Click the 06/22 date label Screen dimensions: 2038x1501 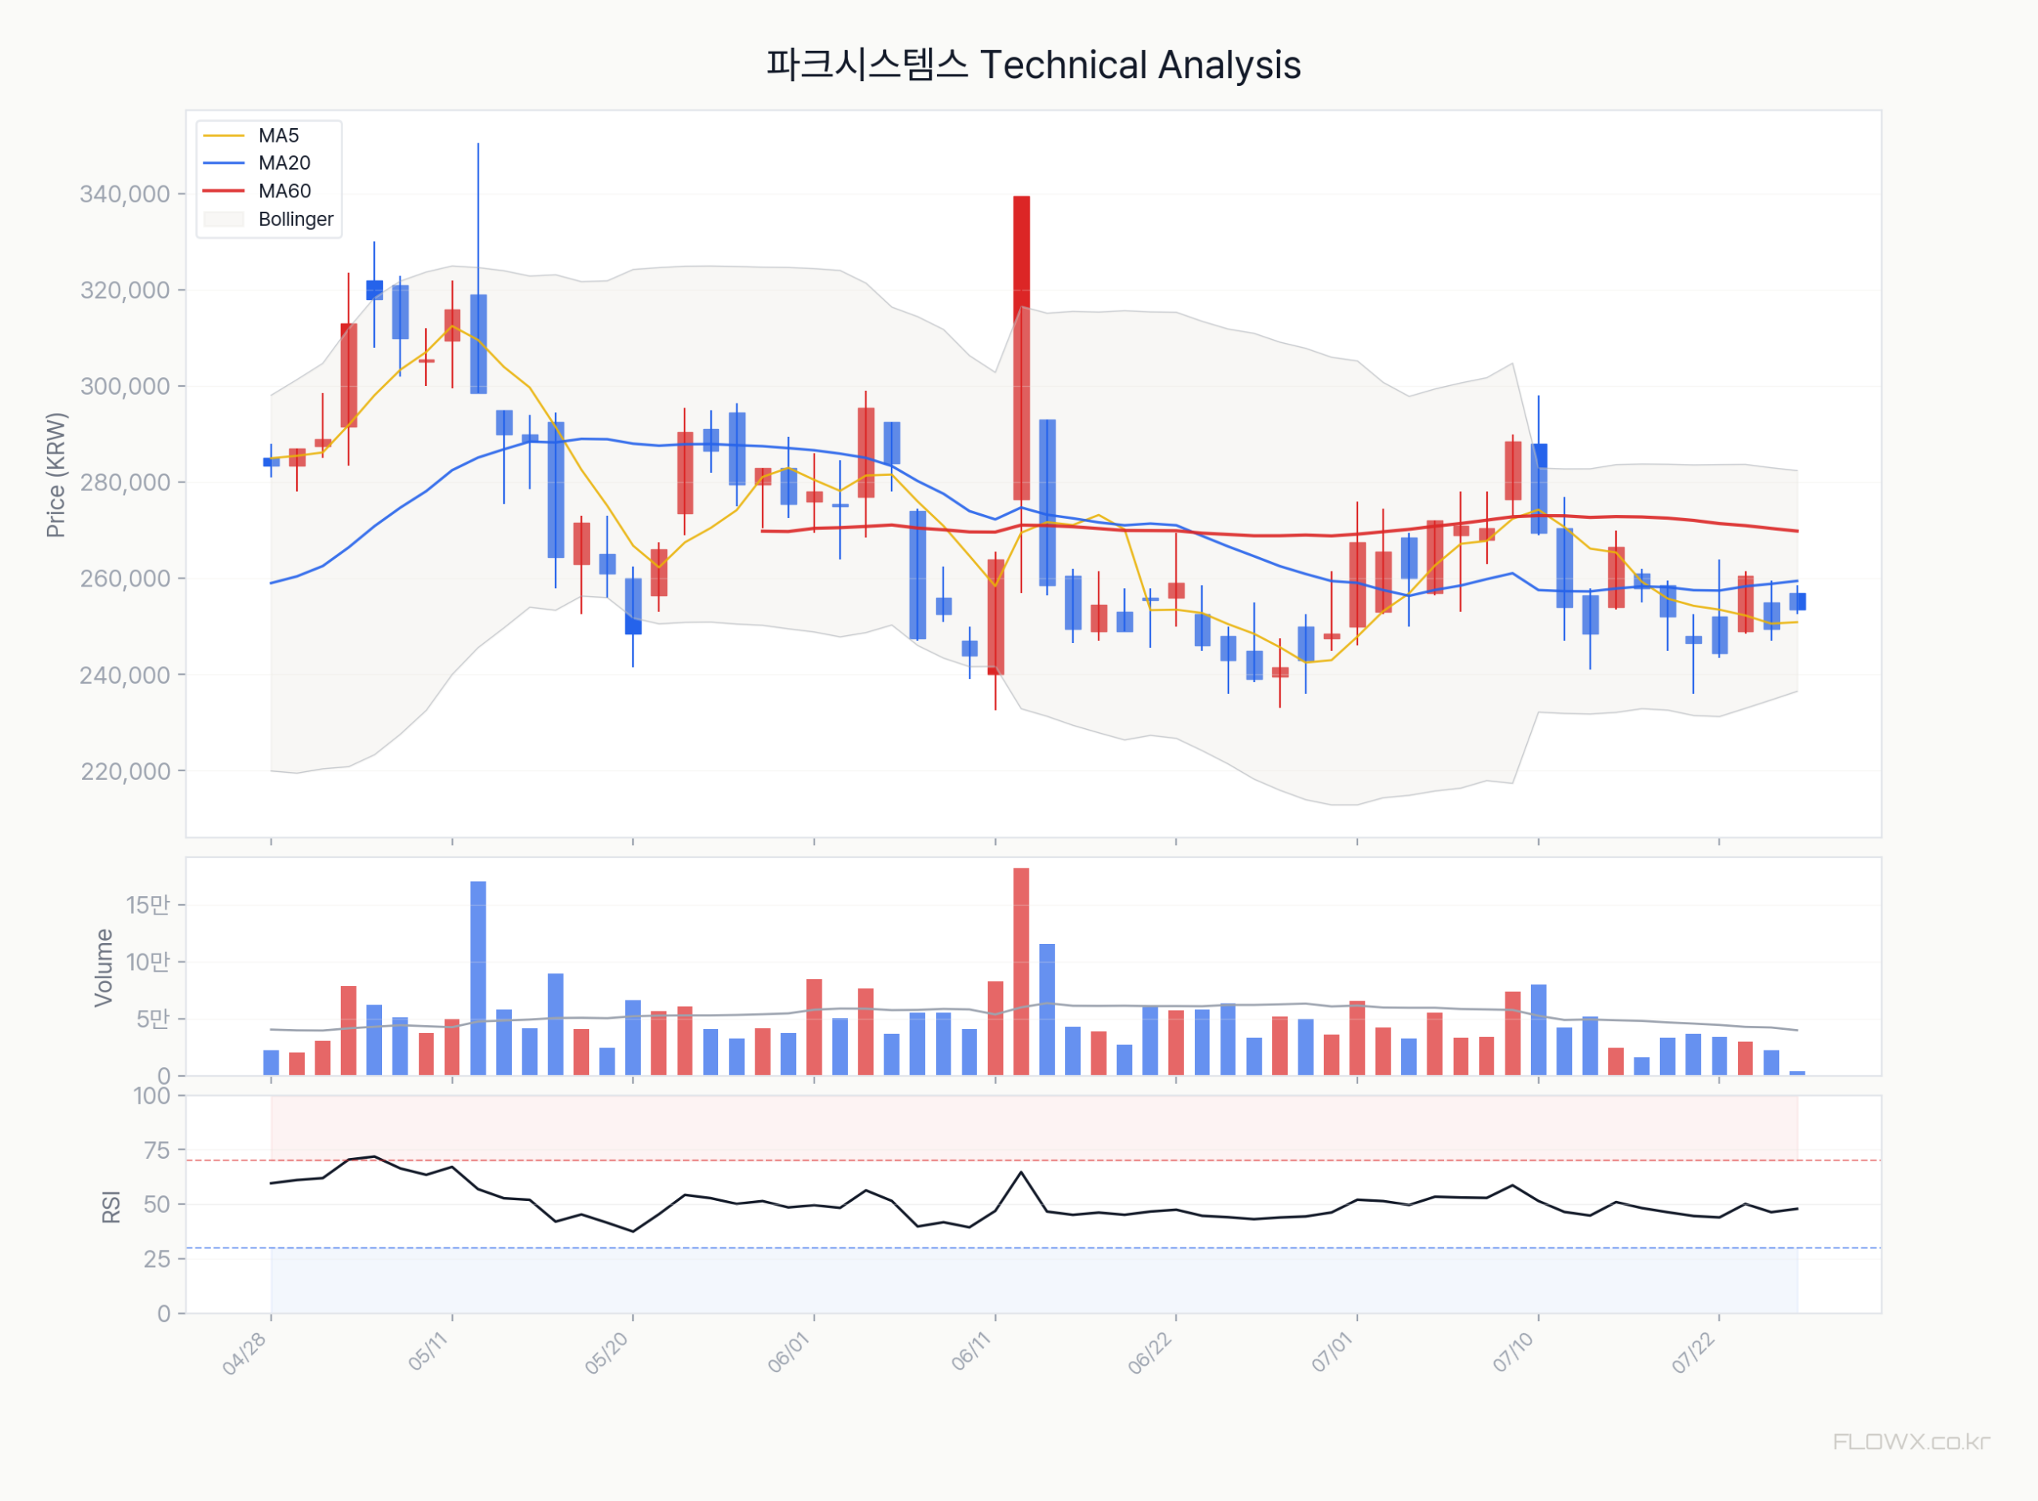[x=1150, y=1354]
